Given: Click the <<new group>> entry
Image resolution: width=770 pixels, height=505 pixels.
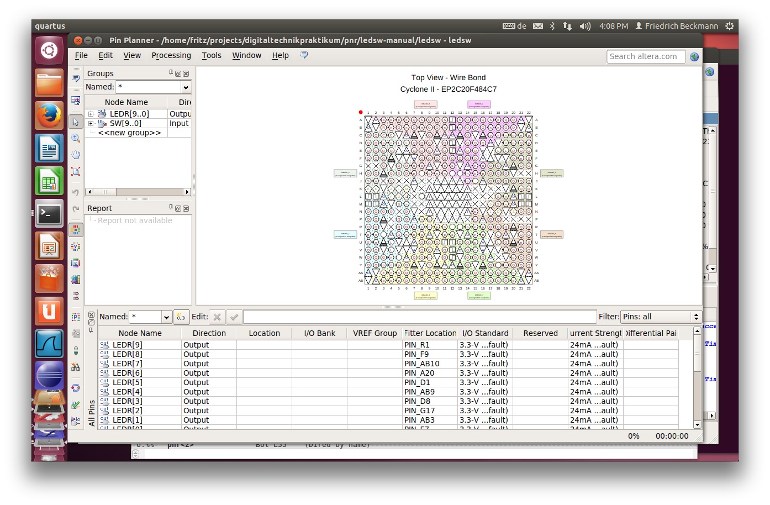Looking at the screenshot, I should tap(129, 133).
